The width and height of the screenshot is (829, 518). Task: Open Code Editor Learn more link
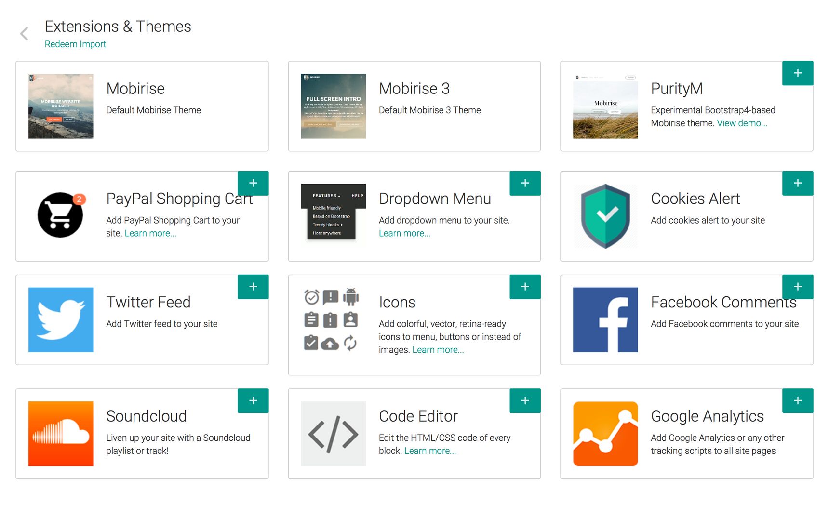coord(430,451)
